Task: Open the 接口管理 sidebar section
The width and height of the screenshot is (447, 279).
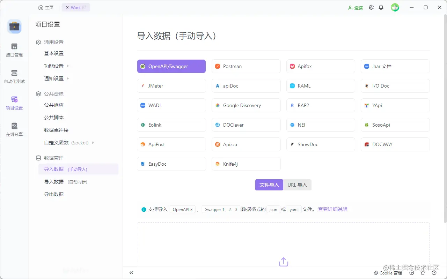Action: point(14,50)
